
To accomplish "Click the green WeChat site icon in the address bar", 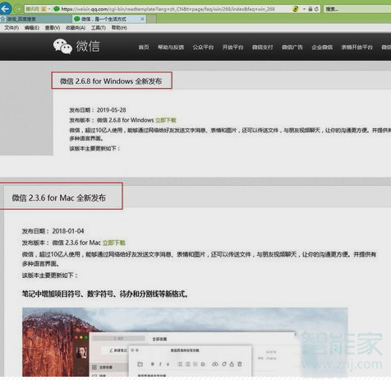I will coord(57,9).
